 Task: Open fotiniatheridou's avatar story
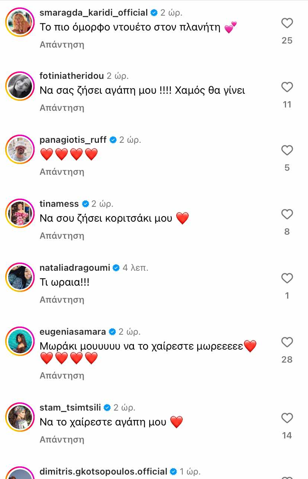pyautogui.click(x=20, y=86)
